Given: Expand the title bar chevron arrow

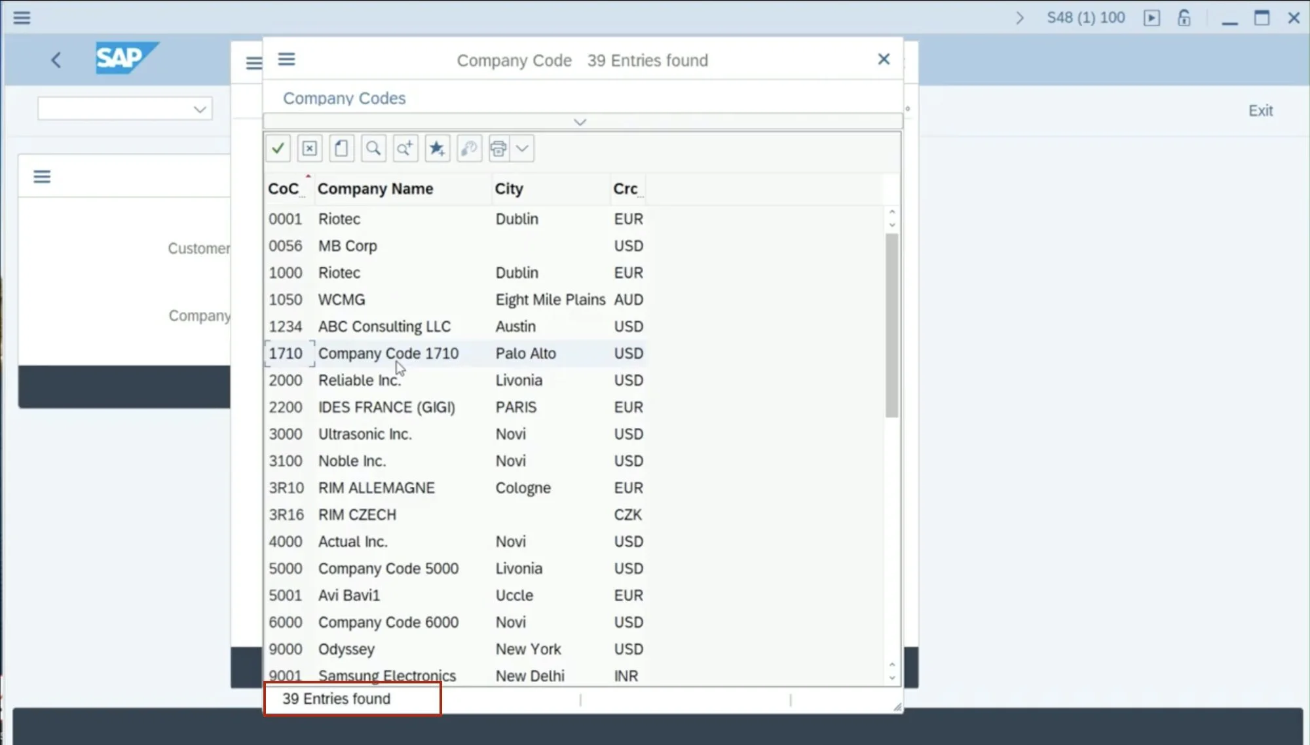Looking at the screenshot, I should [1019, 18].
